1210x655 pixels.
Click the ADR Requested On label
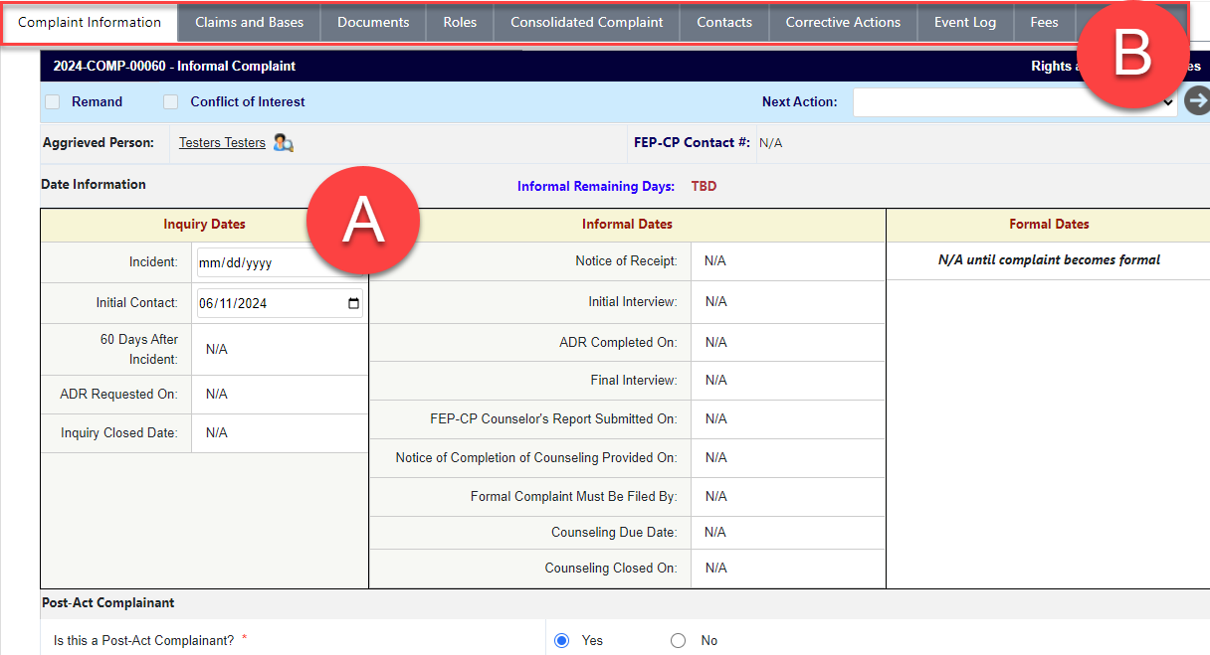click(118, 394)
